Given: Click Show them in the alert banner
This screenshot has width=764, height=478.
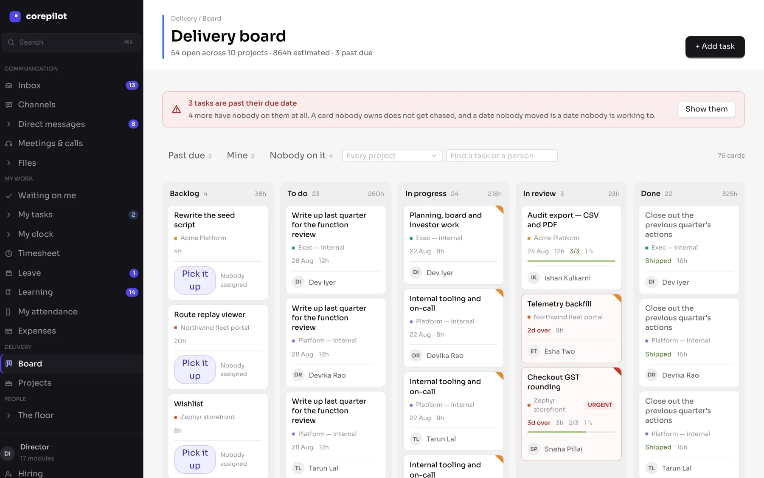Looking at the screenshot, I should click(706, 109).
